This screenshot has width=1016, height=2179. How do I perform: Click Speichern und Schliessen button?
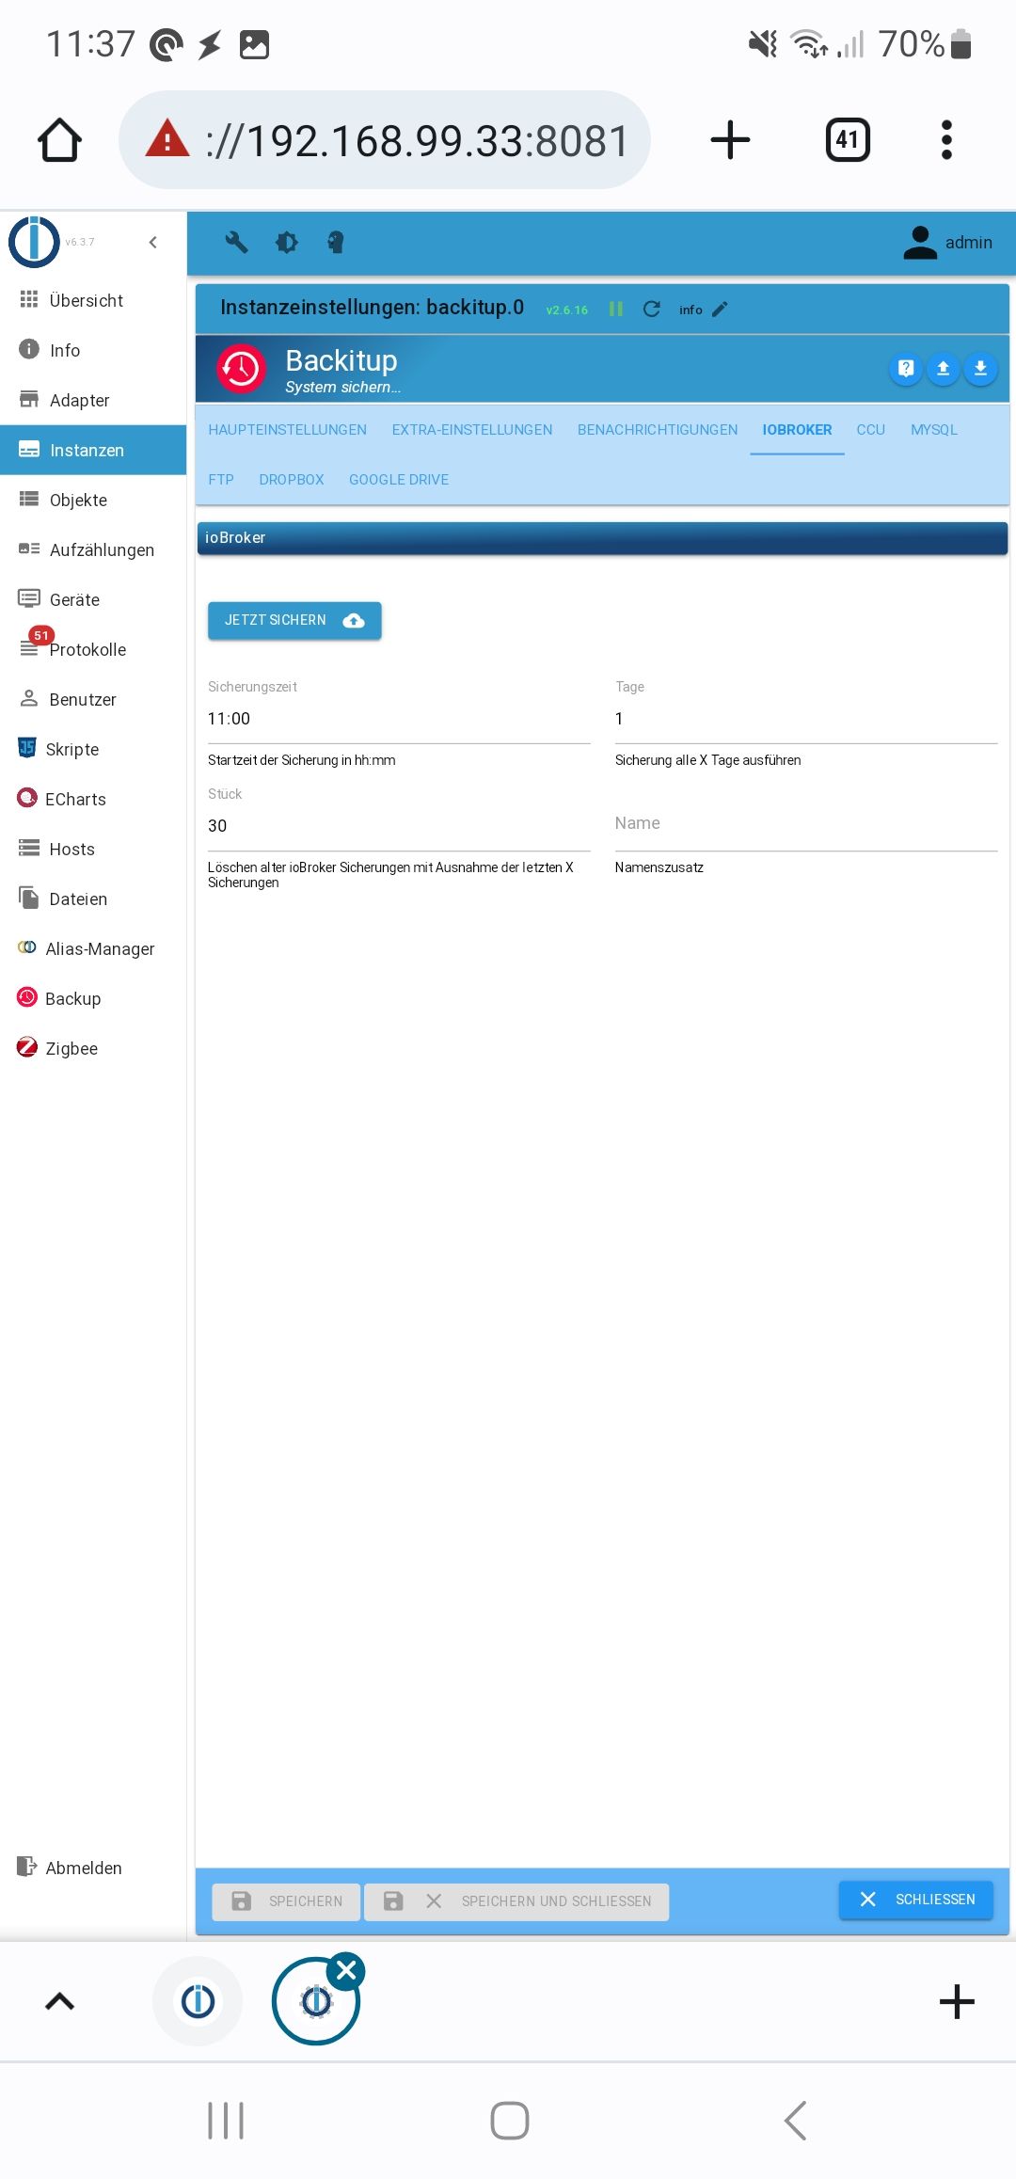point(516,1901)
